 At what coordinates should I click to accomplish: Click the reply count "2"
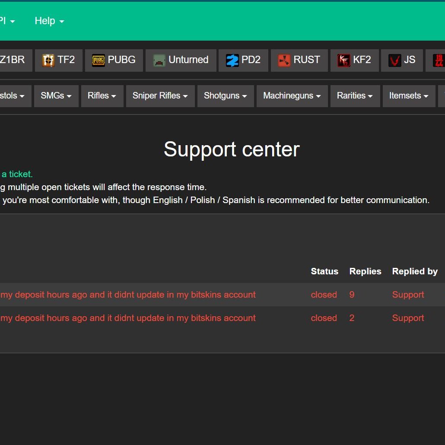(352, 318)
